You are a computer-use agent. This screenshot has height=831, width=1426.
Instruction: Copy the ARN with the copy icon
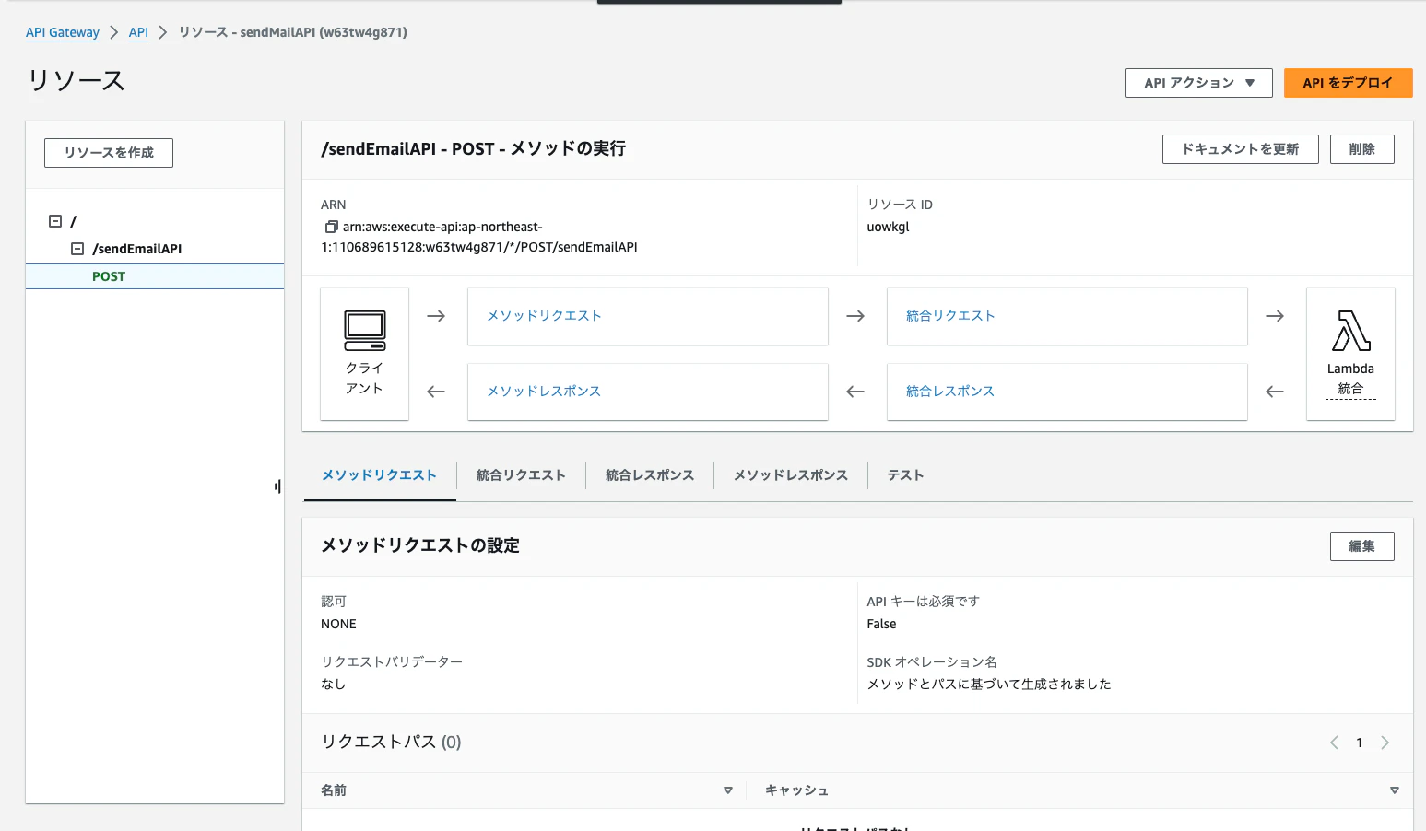331,227
